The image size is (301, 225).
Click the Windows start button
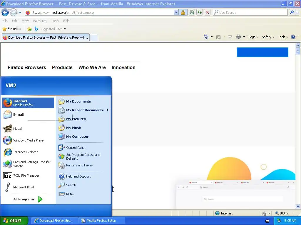(14, 221)
